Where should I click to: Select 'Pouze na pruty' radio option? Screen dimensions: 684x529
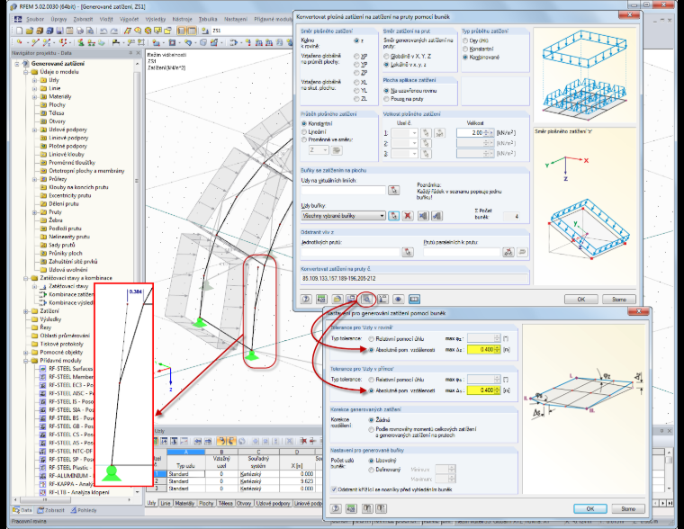pos(386,99)
